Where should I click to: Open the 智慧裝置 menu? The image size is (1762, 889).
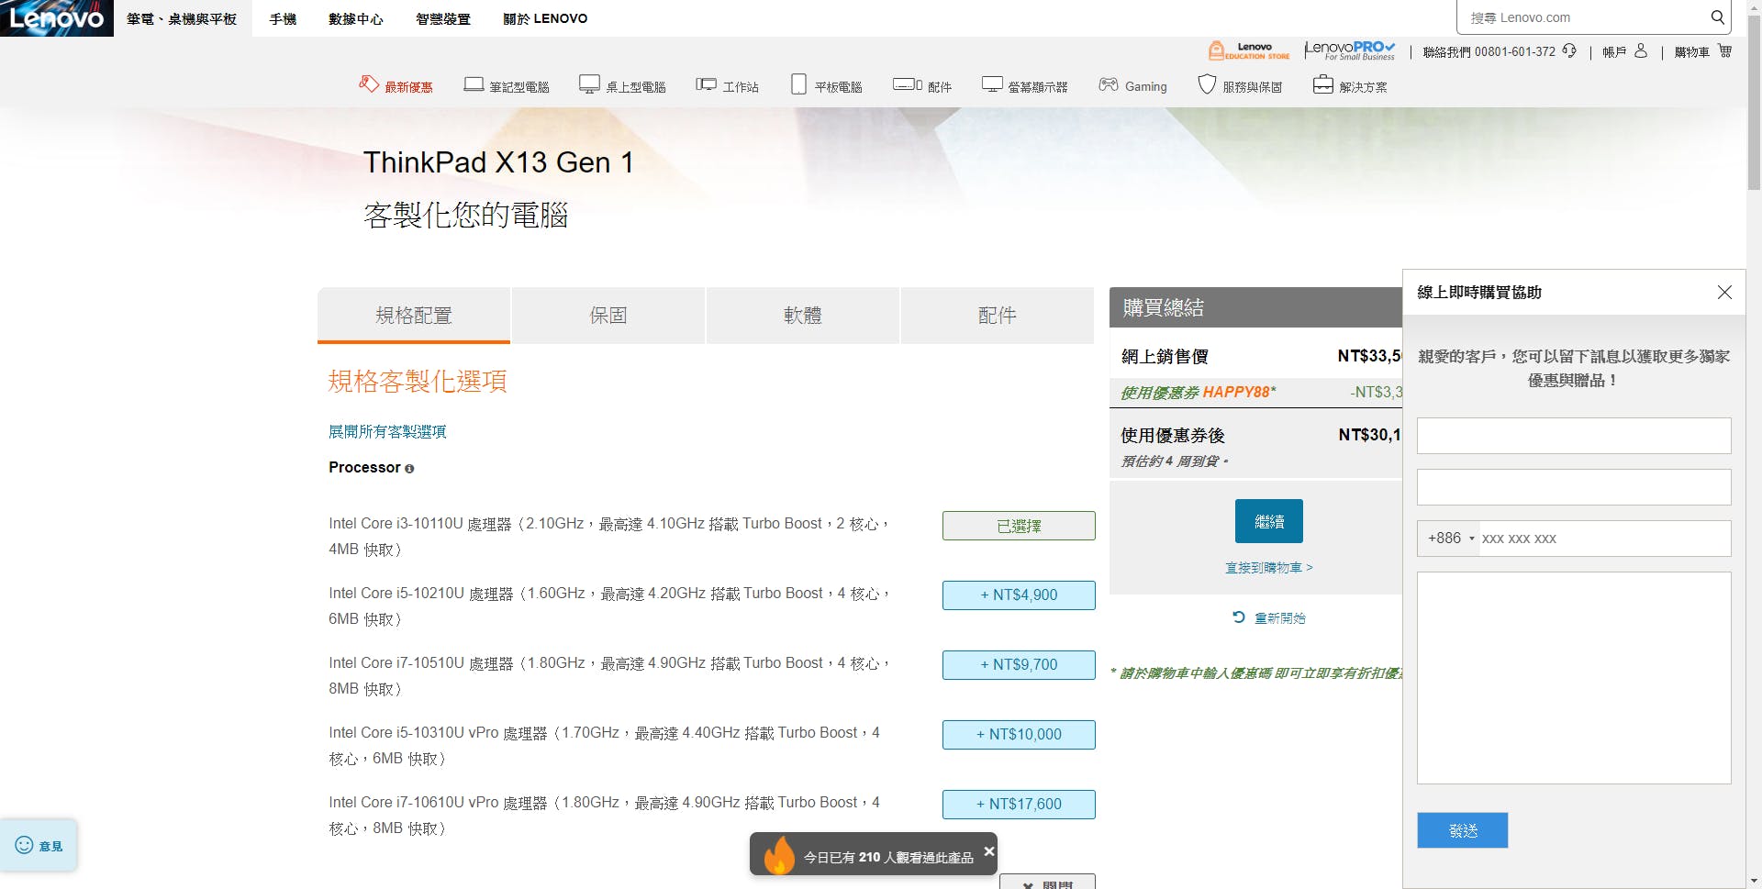443,18
